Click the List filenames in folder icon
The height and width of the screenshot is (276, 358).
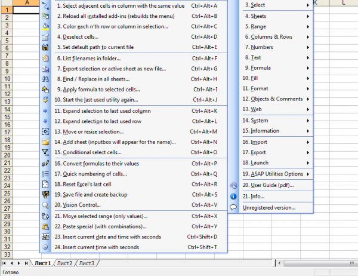click(x=45, y=59)
